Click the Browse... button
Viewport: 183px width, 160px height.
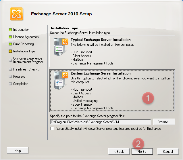[x=164, y=122]
